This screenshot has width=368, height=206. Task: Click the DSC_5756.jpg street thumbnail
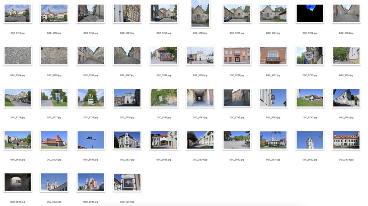(91, 13)
